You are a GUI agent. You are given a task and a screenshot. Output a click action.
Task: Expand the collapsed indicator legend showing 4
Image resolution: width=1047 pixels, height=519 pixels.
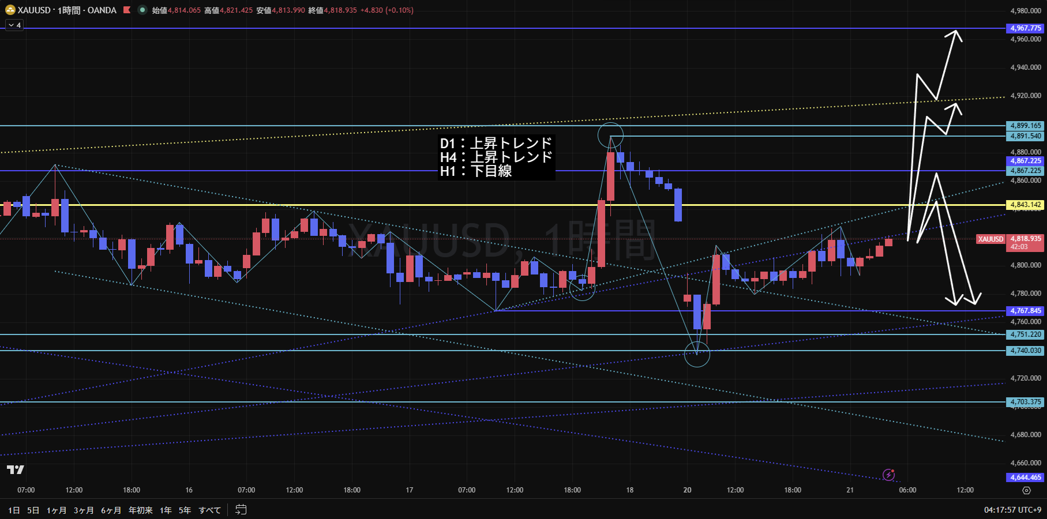(14, 25)
